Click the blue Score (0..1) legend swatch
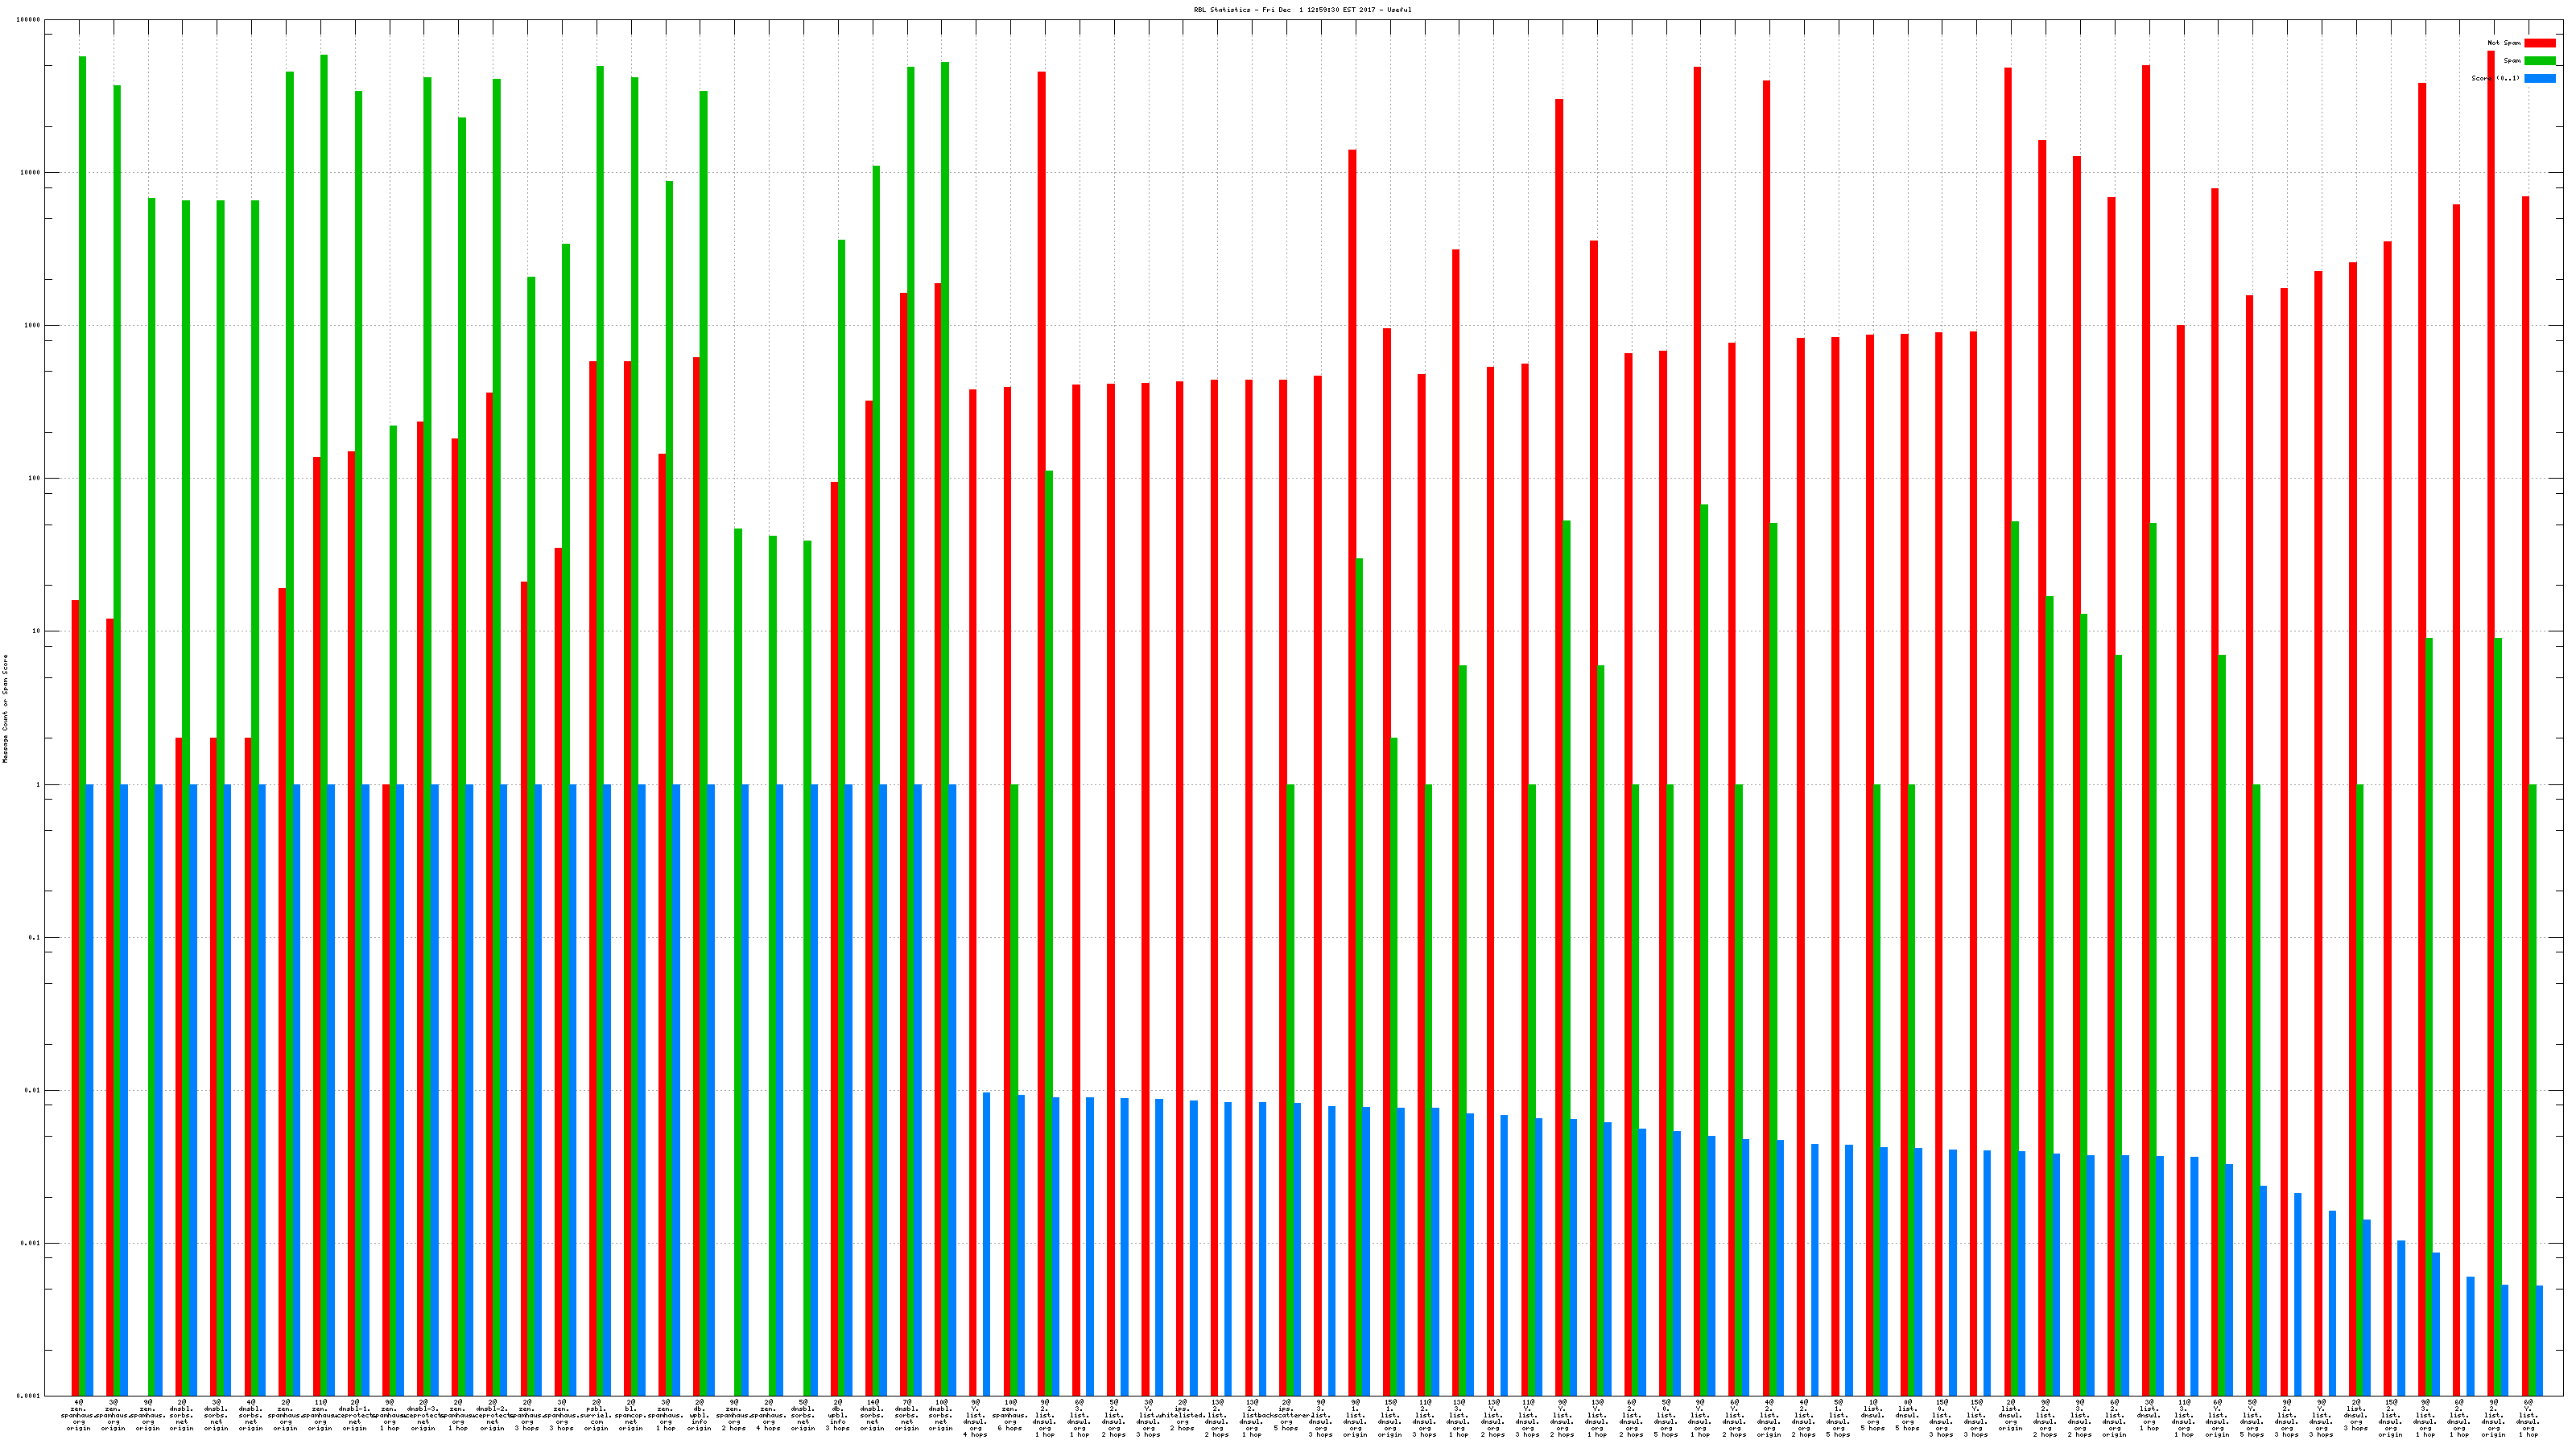Image resolution: width=2576 pixels, height=1448 pixels. click(2539, 78)
